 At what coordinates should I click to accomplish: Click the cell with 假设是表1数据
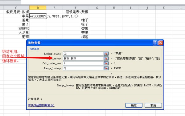point(16,12)
